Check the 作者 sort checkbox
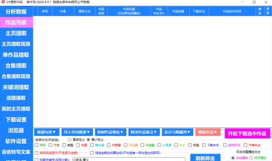272x161 pixels. pyautogui.click(x=50, y=145)
